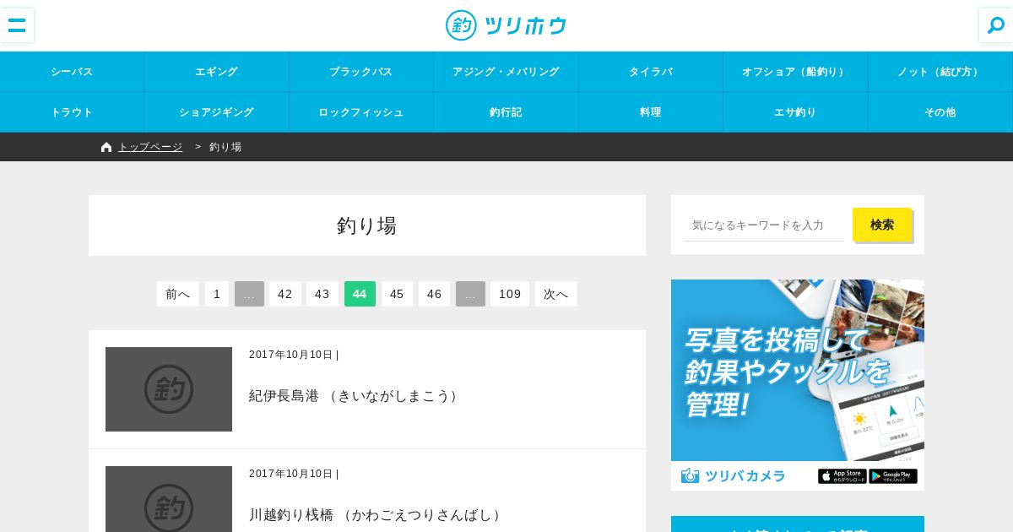Open ノット（結び方） category

click(x=940, y=72)
